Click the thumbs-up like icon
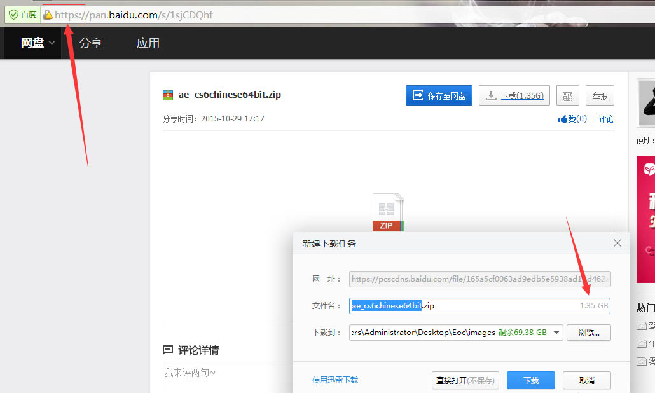The image size is (655, 393). [562, 119]
